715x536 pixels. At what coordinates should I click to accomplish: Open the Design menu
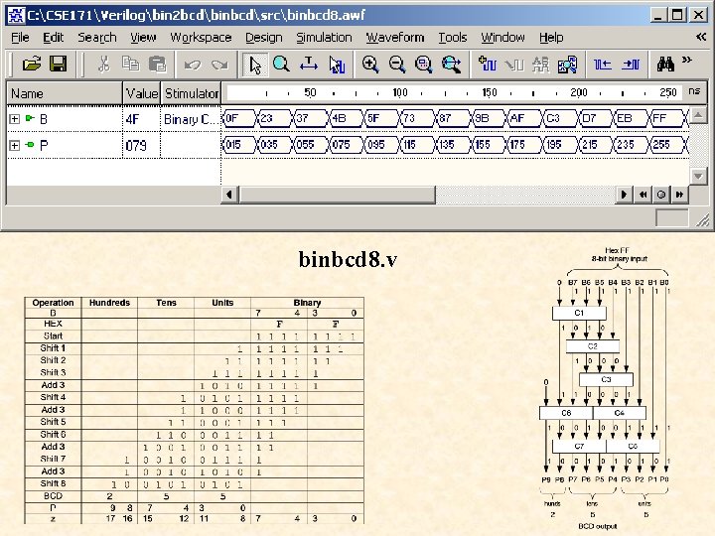tap(263, 38)
